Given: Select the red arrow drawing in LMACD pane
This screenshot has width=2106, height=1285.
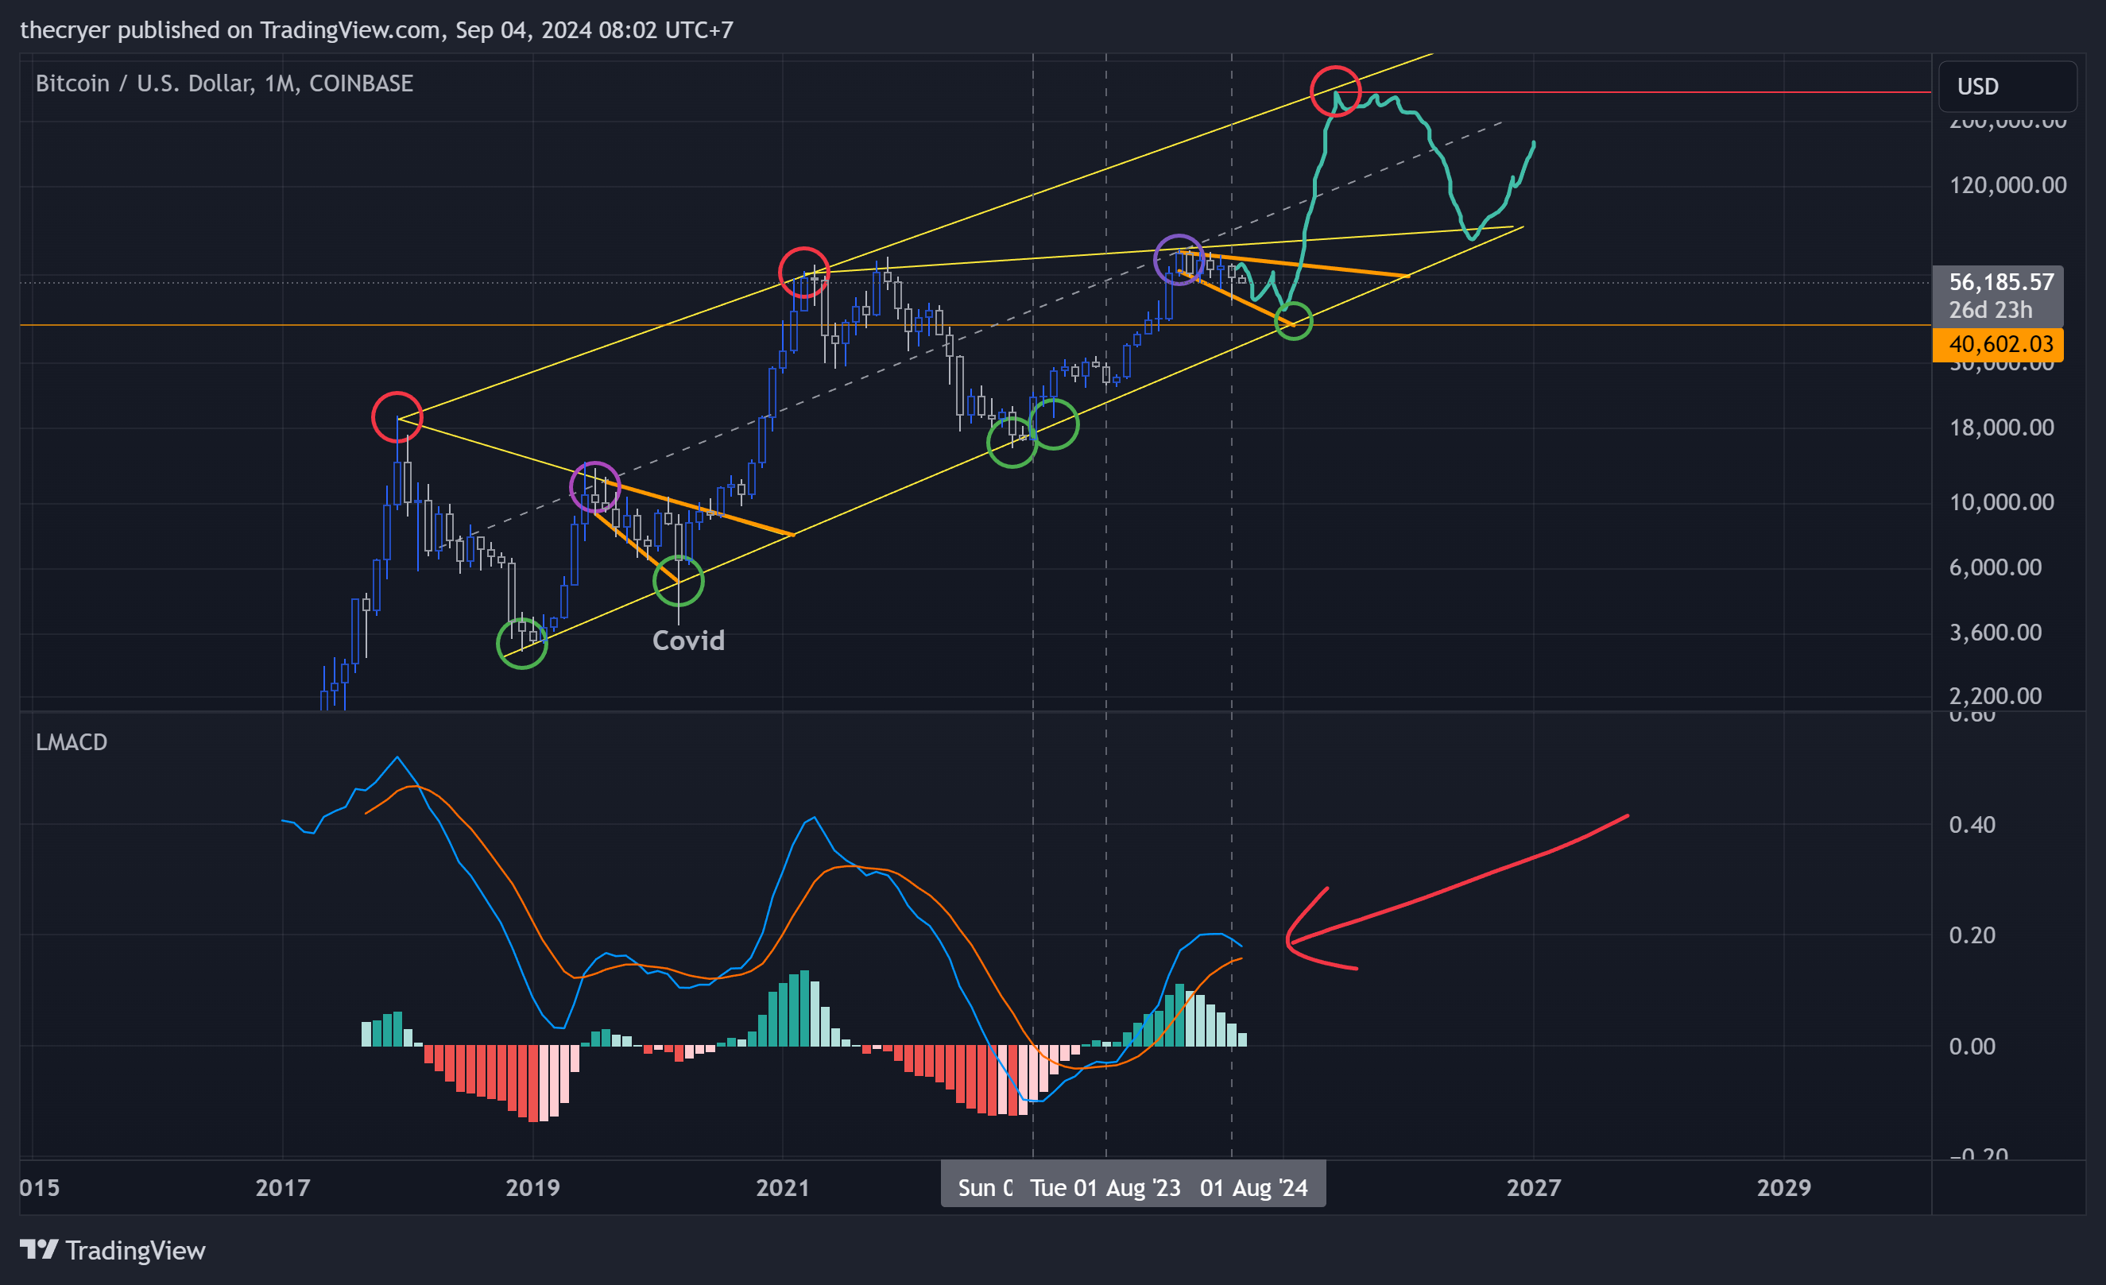Looking at the screenshot, I should (1457, 893).
